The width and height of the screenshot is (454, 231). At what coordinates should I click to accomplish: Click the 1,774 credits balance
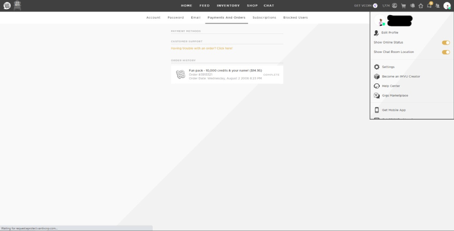click(x=386, y=6)
